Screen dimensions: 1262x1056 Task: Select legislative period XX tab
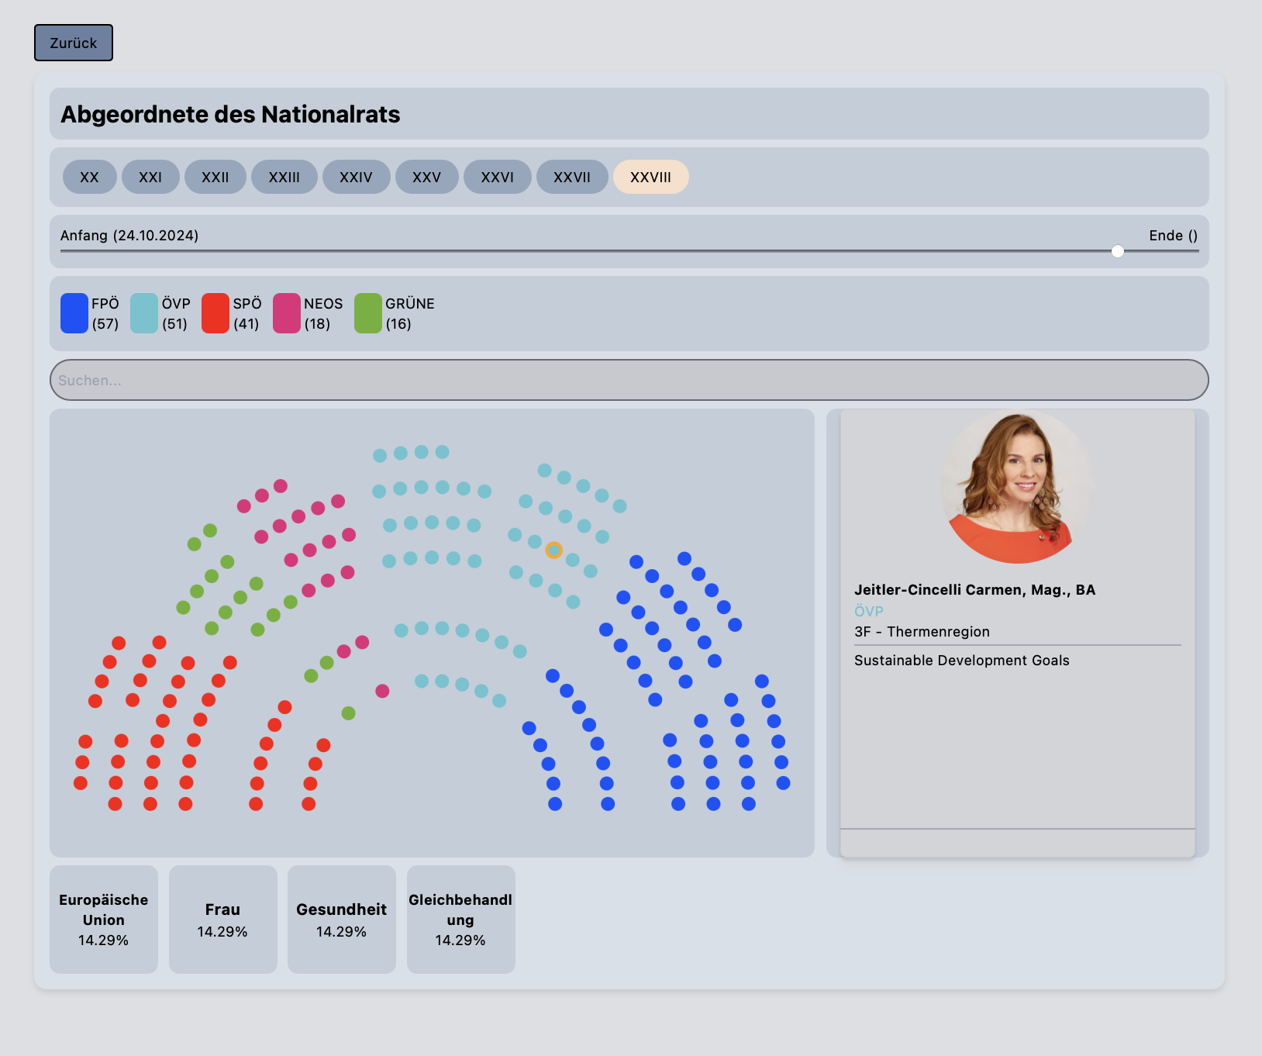(x=90, y=177)
